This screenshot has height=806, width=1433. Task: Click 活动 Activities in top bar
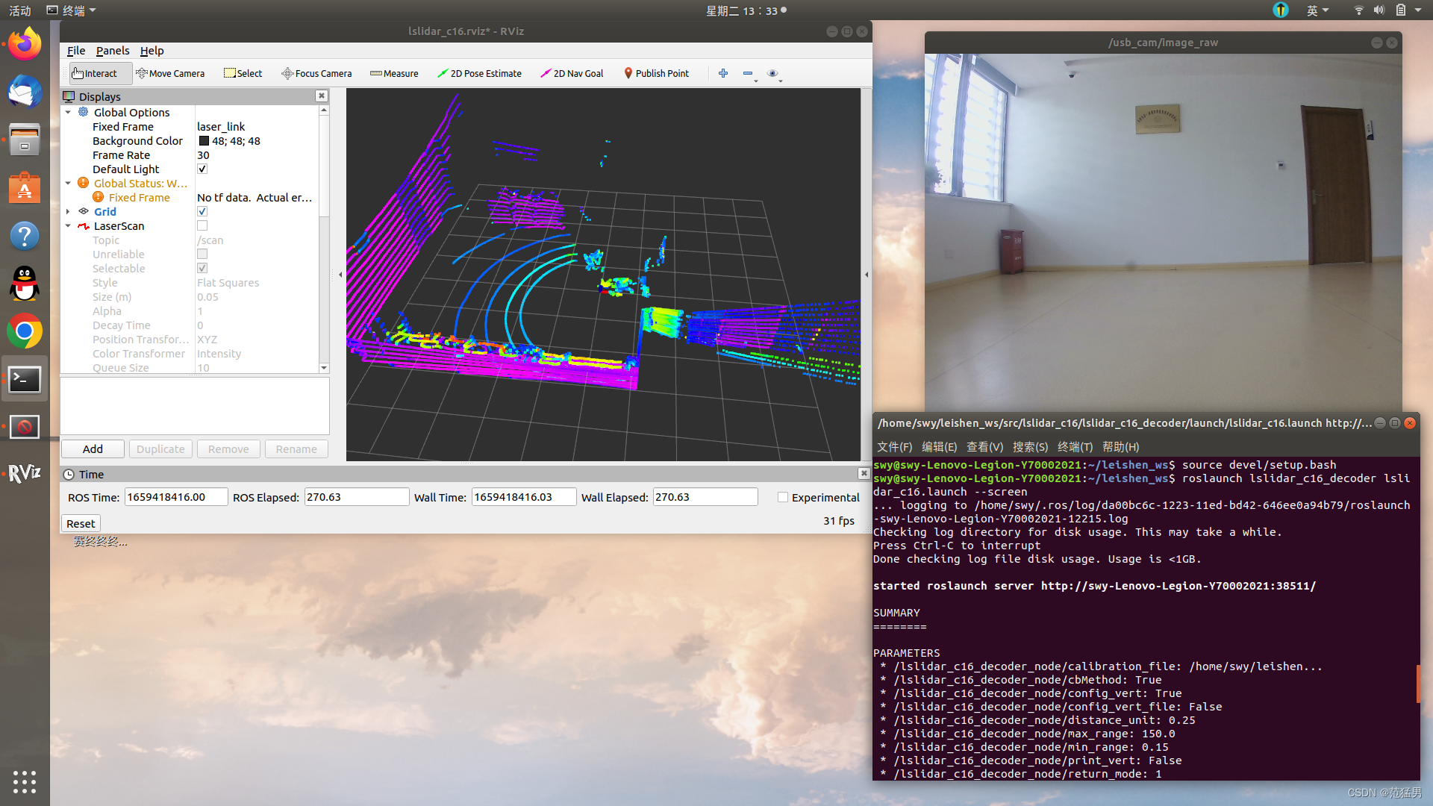point(20,10)
